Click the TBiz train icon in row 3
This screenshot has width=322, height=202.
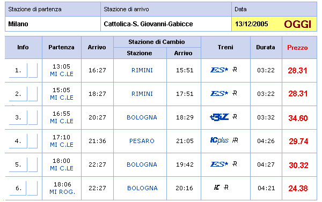[219, 117]
